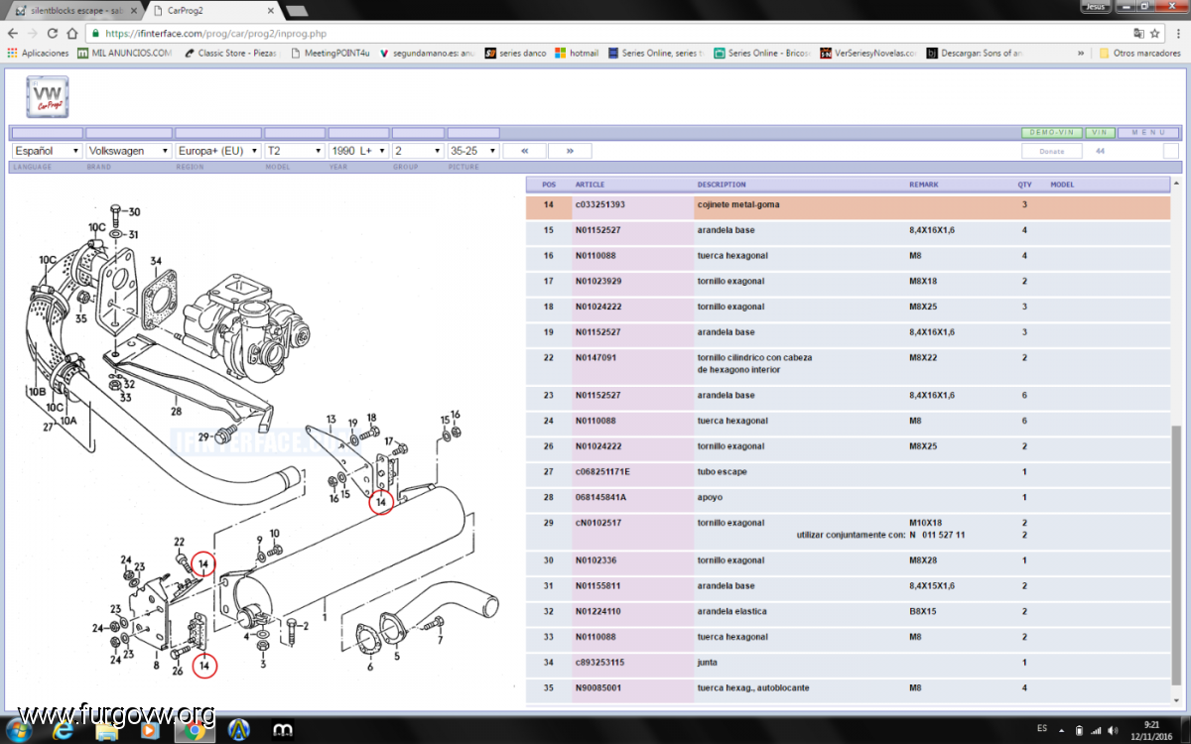This screenshot has height=744, width=1191.
Task: Switch to the Chrome taskbar icon
Action: tap(194, 731)
